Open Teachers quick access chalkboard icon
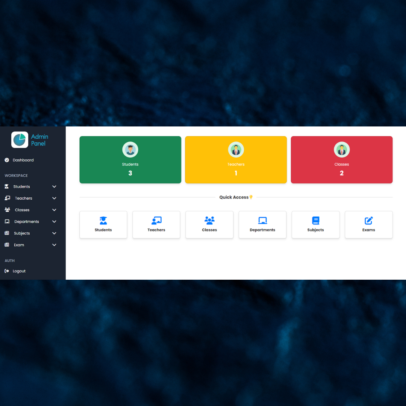The height and width of the screenshot is (406, 406). [x=156, y=221]
